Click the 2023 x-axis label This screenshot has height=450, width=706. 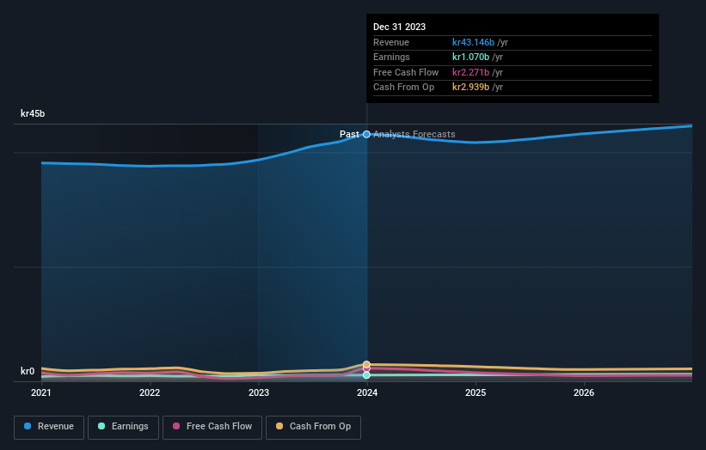(x=259, y=392)
